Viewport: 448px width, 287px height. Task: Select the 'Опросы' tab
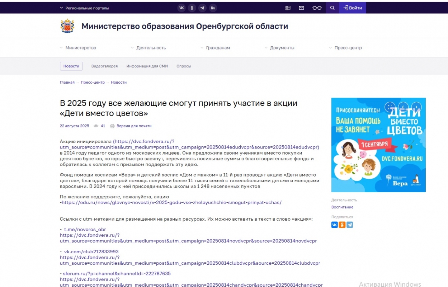pyautogui.click(x=184, y=66)
